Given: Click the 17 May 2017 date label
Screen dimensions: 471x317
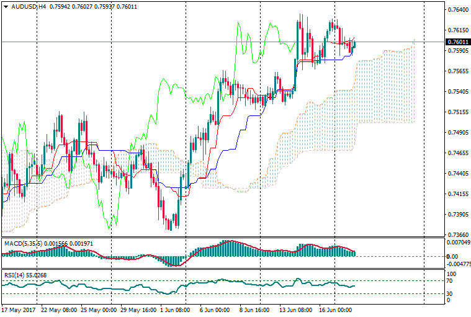Looking at the screenshot, I should click(19, 310).
